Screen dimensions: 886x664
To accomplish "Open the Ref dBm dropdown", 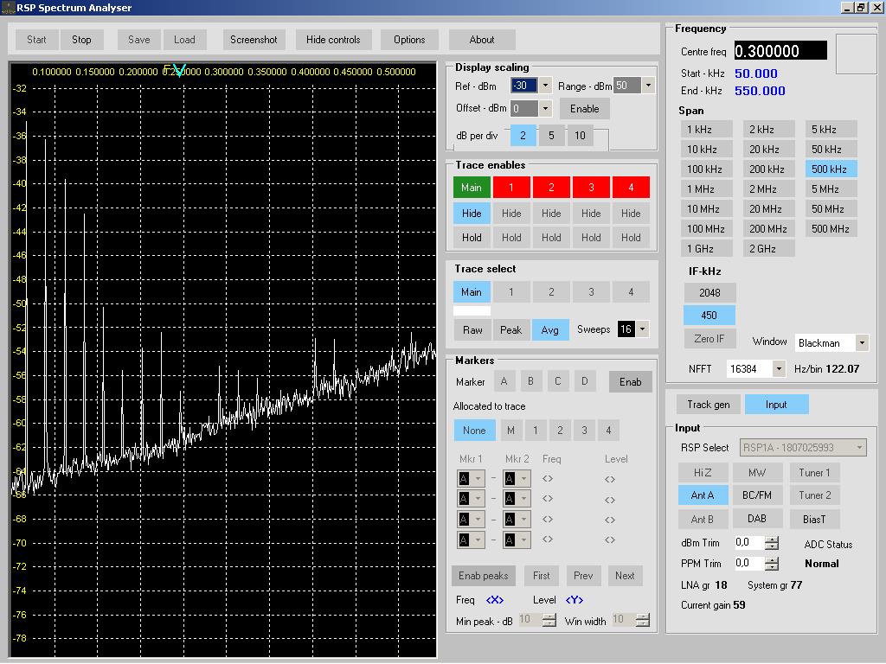I will coord(545,86).
